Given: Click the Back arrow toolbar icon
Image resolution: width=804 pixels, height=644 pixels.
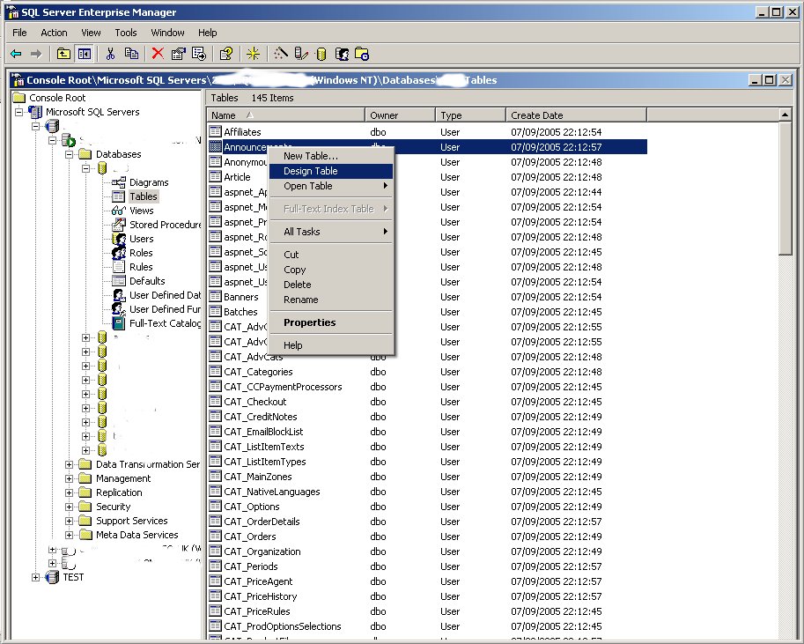Looking at the screenshot, I should [x=16, y=54].
